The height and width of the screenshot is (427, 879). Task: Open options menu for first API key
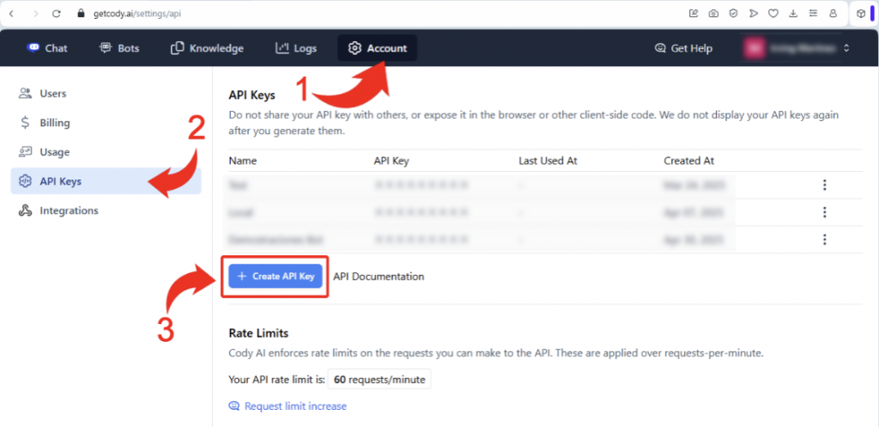(824, 185)
